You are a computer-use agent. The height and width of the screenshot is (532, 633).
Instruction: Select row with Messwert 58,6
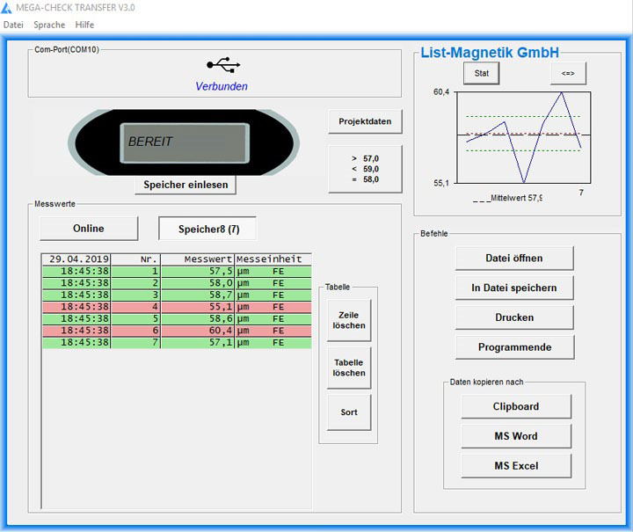(x=177, y=319)
